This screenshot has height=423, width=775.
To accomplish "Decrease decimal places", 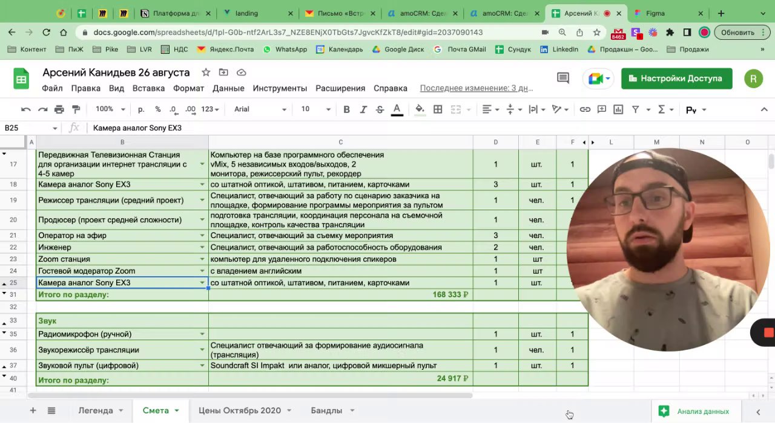I will pyautogui.click(x=173, y=109).
